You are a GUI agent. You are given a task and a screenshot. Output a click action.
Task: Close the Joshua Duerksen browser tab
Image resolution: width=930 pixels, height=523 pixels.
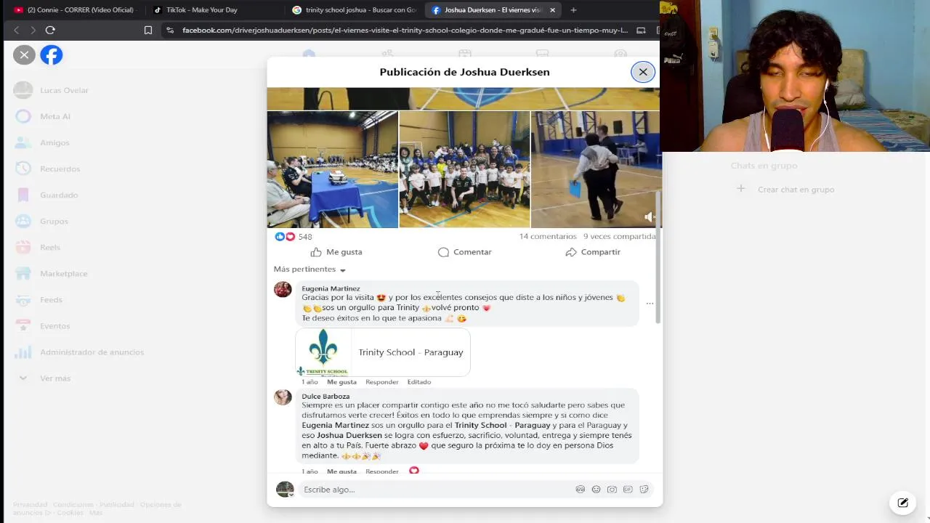pyautogui.click(x=552, y=10)
